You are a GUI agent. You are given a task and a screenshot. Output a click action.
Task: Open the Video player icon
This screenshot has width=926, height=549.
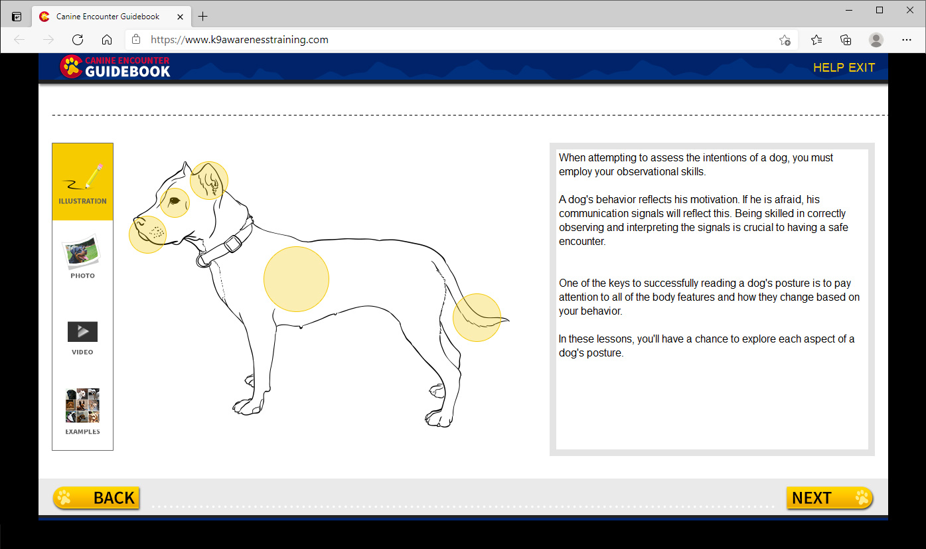click(82, 331)
